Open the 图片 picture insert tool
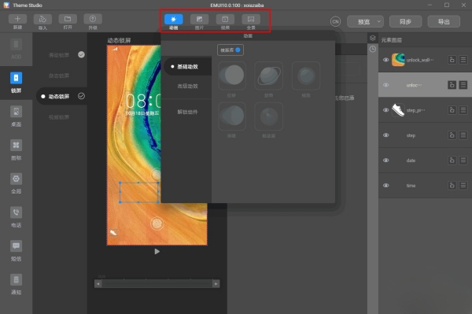The image size is (472, 314). pos(199,19)
